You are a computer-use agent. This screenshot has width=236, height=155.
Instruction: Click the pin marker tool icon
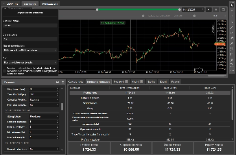click(x=232, y=43)
